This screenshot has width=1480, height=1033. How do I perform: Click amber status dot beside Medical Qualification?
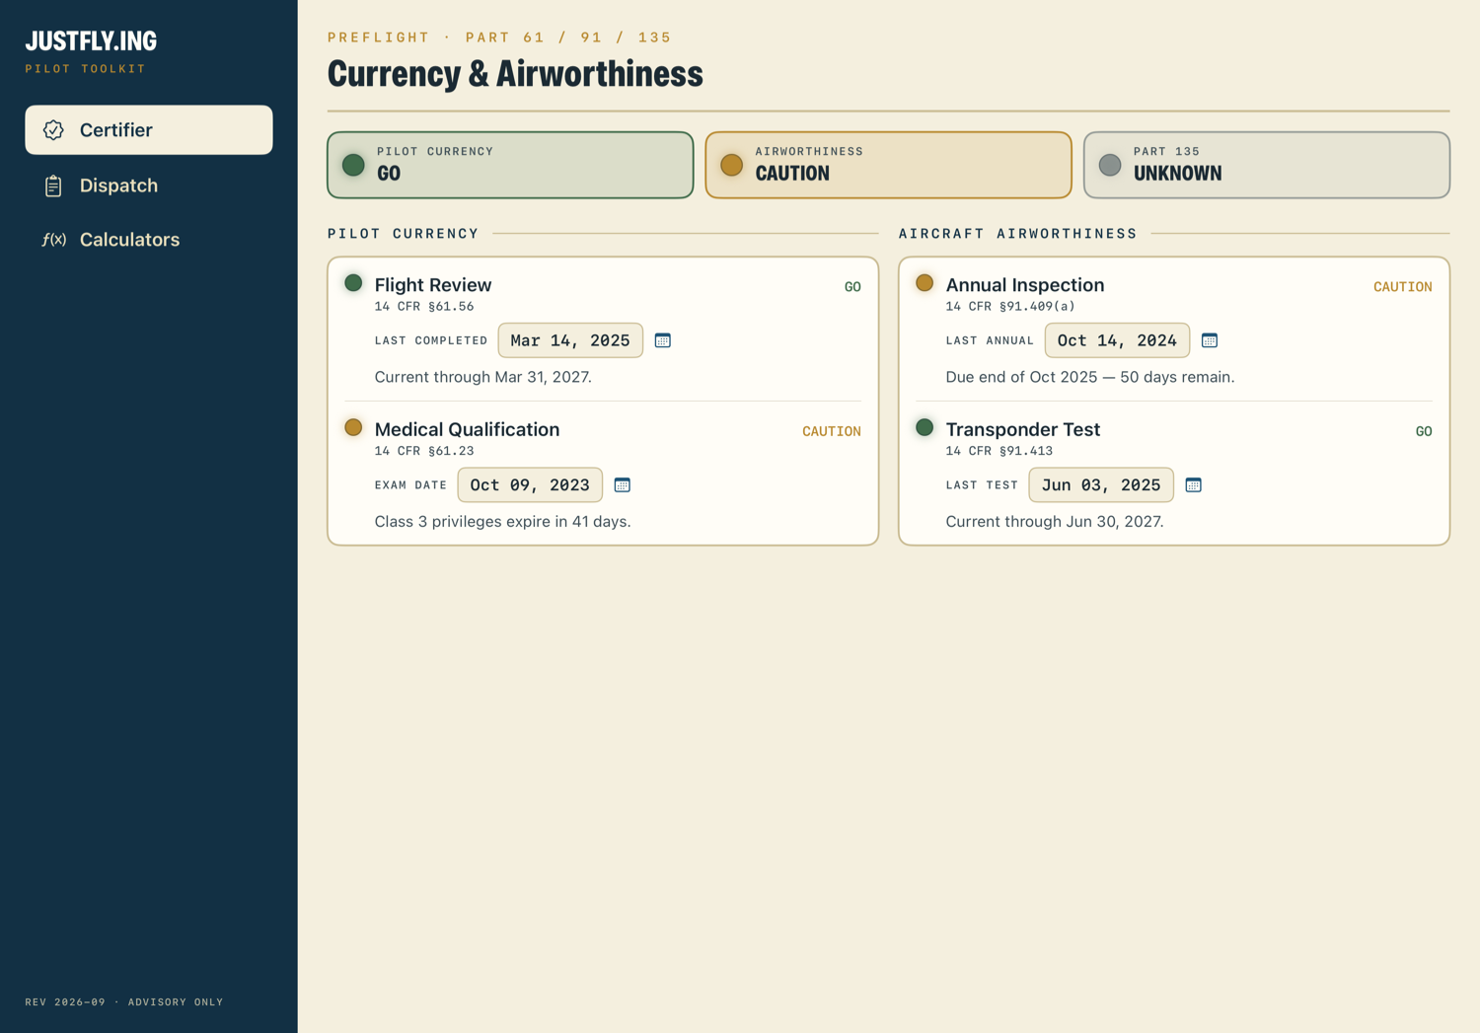(353, 427)
